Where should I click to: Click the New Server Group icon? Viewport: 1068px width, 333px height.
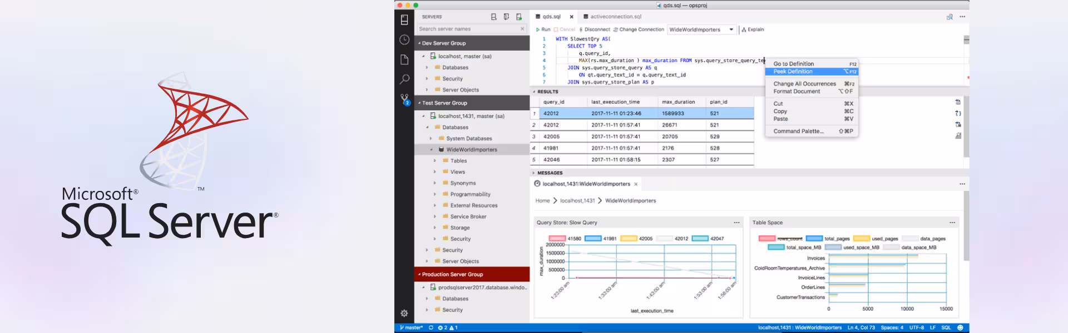coord(506,17)
